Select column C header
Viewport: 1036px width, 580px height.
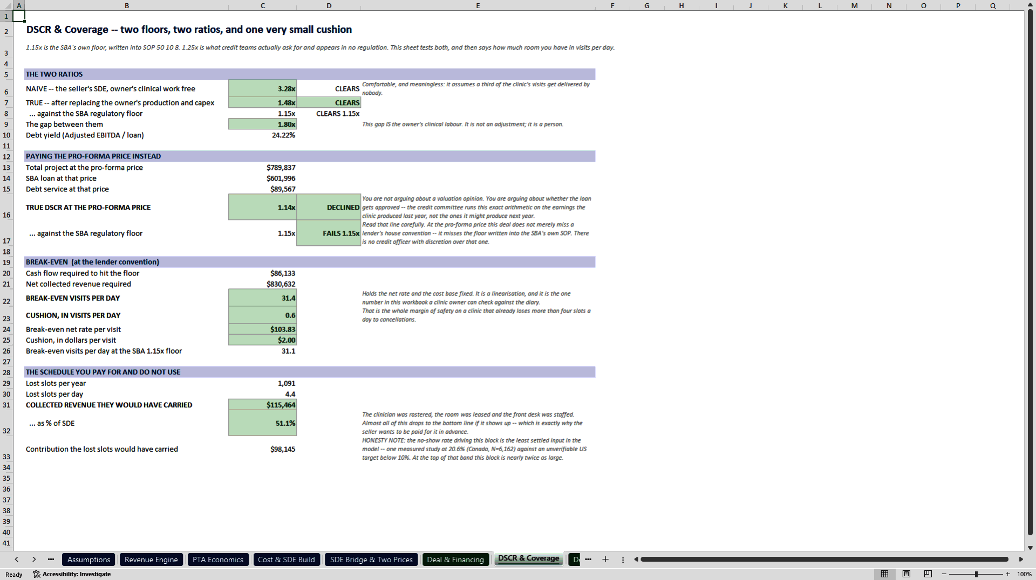263,5
